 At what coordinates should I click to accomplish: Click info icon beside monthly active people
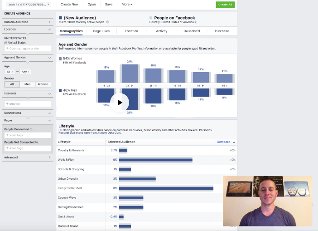107,22
